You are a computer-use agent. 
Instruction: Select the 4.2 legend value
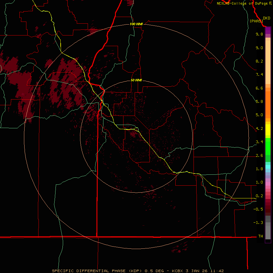click(x=259, y=129)
